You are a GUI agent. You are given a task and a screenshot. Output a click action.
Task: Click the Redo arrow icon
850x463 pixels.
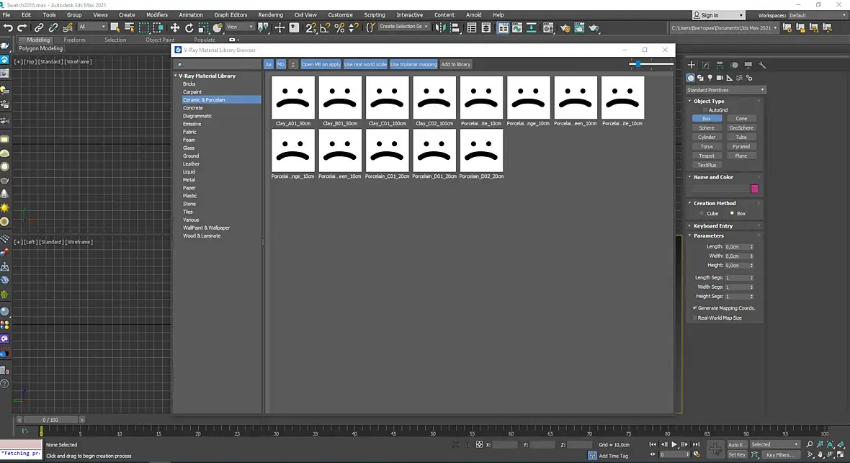pos(22,27)
